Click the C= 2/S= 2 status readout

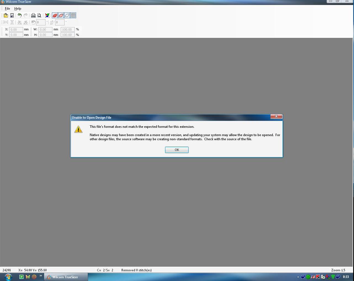coord(105,270)
